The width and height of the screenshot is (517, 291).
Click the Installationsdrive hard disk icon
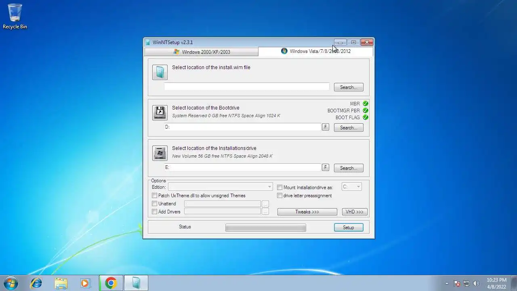click(x=160, y=153)
